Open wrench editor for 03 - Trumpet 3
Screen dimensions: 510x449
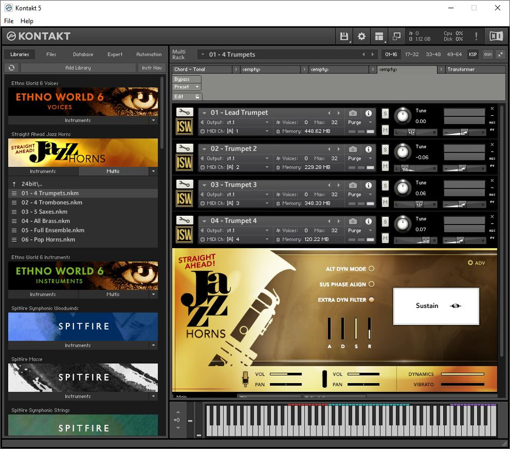point(184,184)
